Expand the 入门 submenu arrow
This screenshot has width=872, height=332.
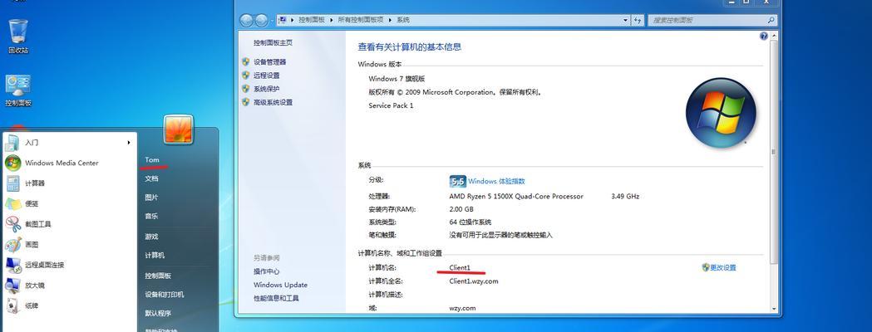click(129, 143)
